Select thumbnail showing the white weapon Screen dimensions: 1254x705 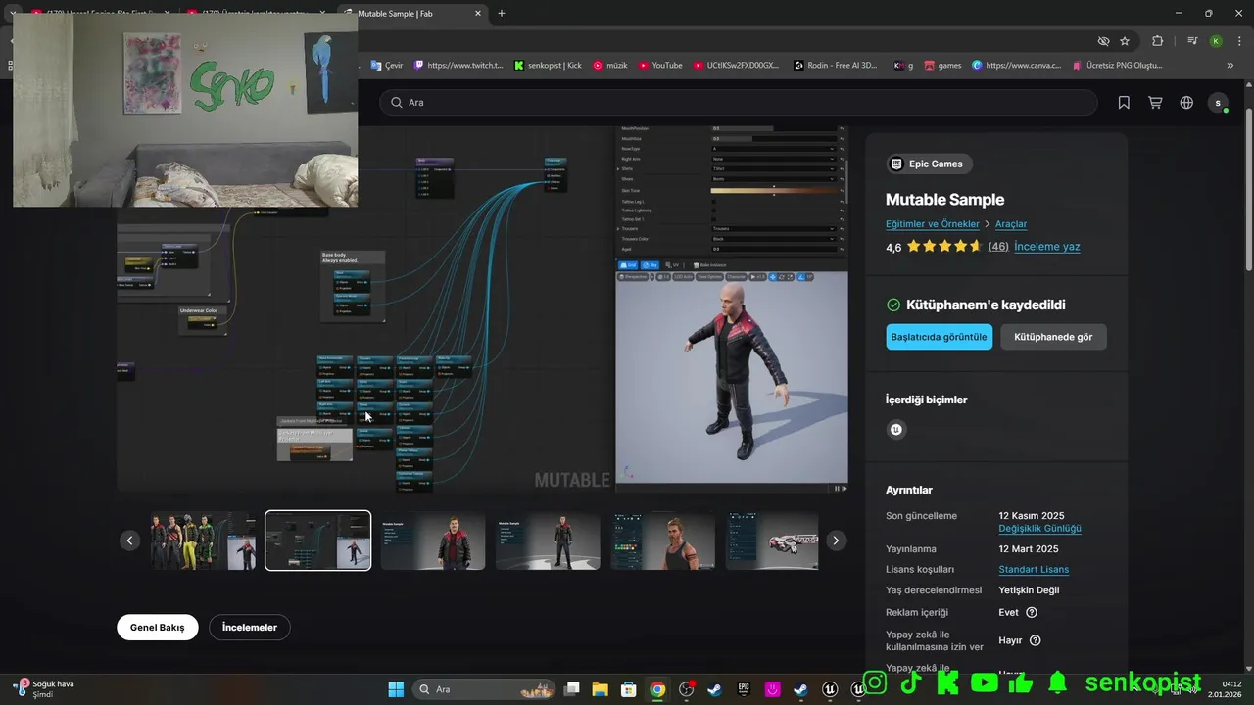772,540
